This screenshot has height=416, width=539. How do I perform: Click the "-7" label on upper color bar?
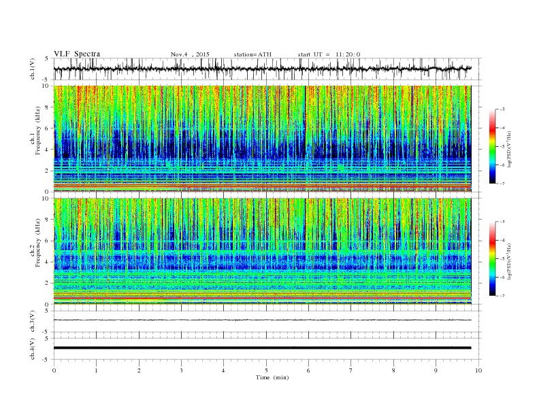click(502, 184)
